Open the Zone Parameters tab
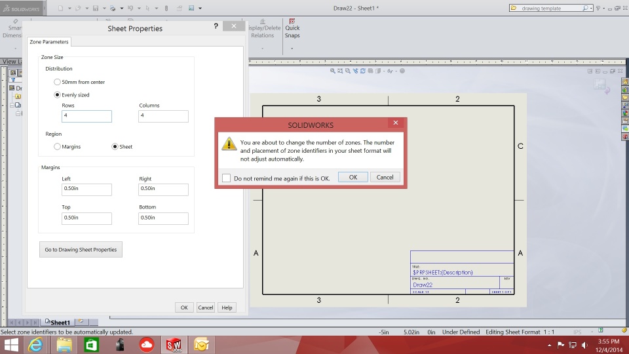629x354 pixels. (49, 42)
